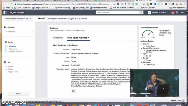Click Exclude people who like Girly Bowtique
This screenshot has height=106, width=188.
pyautogui.click(x=85, y=53)
